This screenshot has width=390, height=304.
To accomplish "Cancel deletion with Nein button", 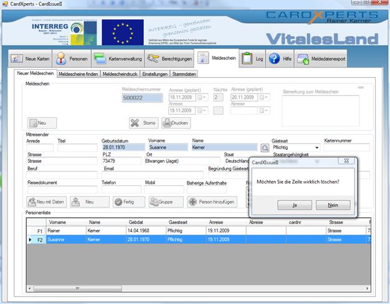I will coord(333,205).
